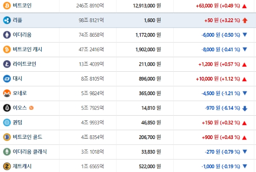This screenshot has height=172, width=256.
Task: Click the Zcash (제트캐시) coin icon
Action: coord(7,166)
